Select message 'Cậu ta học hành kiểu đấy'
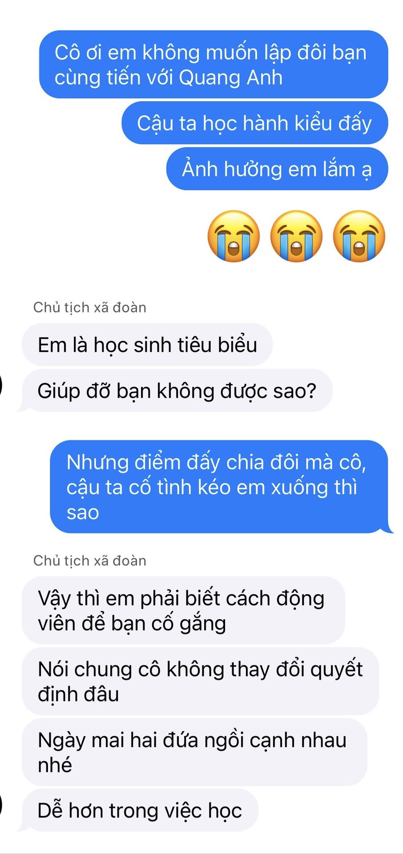403x854 pixels. (x=254, y=123)
